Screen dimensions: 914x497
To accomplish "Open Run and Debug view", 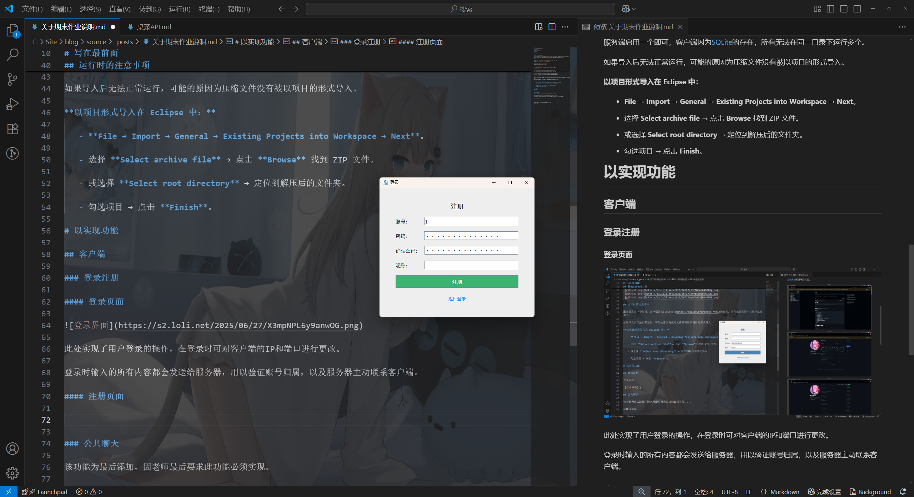I will click(x=12, y=104).
